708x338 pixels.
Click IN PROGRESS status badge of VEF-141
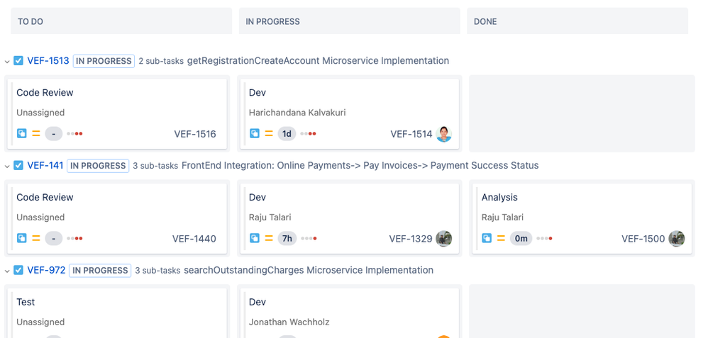98,166
